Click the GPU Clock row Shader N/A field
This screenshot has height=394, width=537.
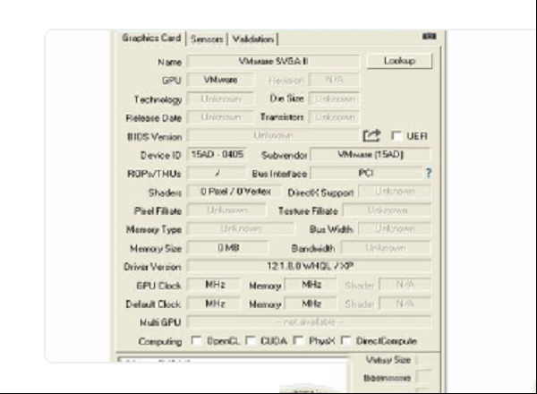[x=405, y=285]
